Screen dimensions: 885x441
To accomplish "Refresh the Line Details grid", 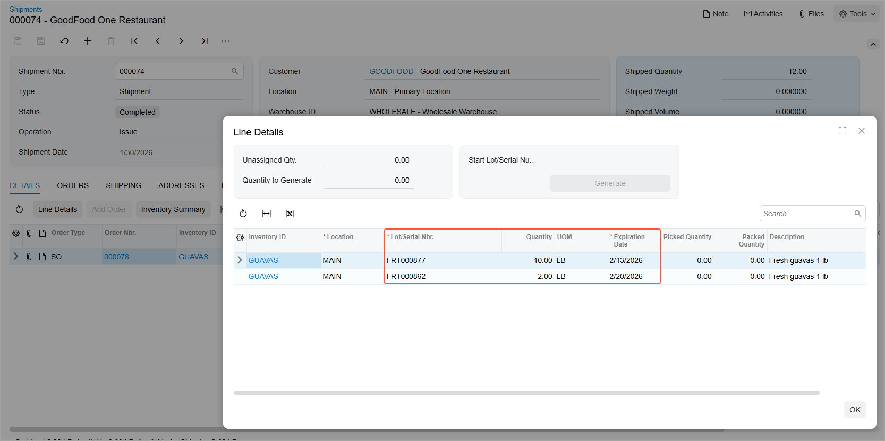I will [243, 214].
